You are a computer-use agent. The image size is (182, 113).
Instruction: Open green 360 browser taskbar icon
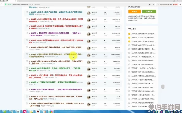point(5,111)
